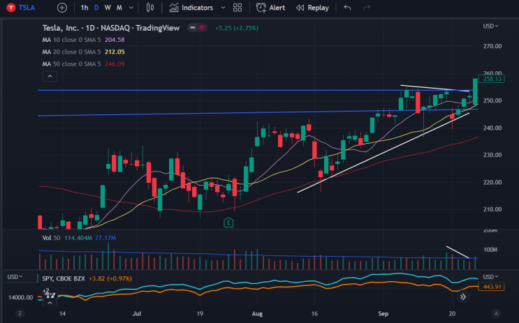Start bar Replay mode
Image resolution: width=519 pixels, height=323 pixels.
coord(312,8)
